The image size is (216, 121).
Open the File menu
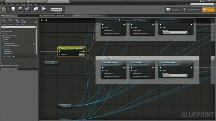pos(2,4)
